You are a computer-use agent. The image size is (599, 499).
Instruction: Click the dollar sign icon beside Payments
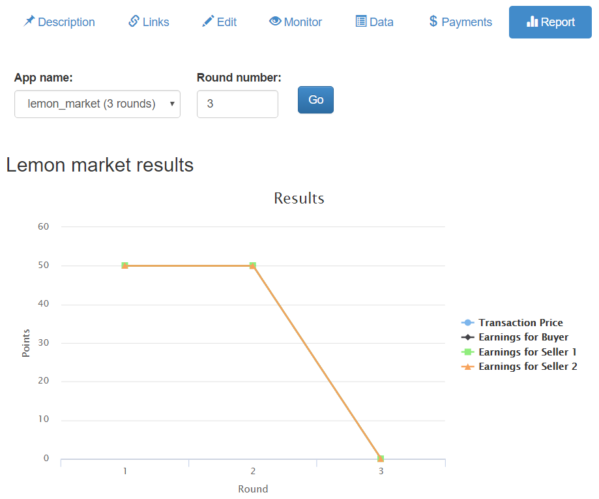point(433,21)
